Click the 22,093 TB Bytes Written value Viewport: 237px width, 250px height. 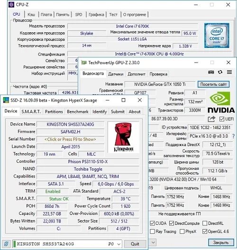pos(52,221)
